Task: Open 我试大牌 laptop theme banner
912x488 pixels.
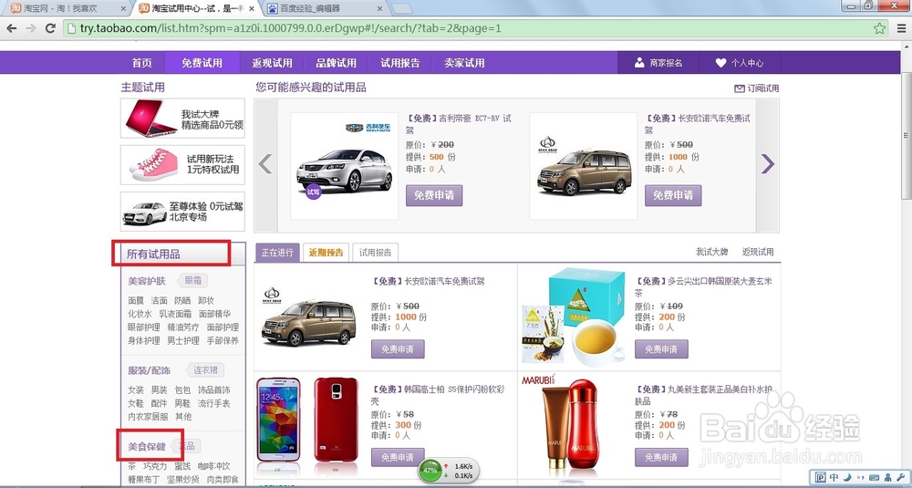Action: (182, 118)
